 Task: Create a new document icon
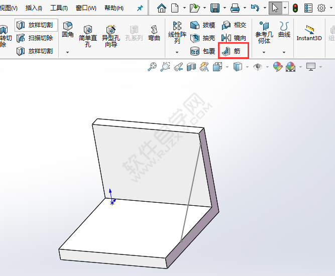pyautogui.click(x=175, y=8)
